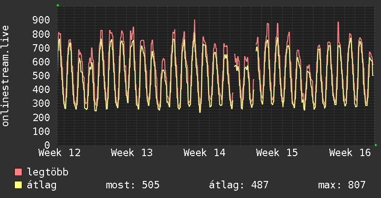Screen dimensions: 381x198
Task: Click the yellow átlag legend swatch
Action: [x=18, y=185]
